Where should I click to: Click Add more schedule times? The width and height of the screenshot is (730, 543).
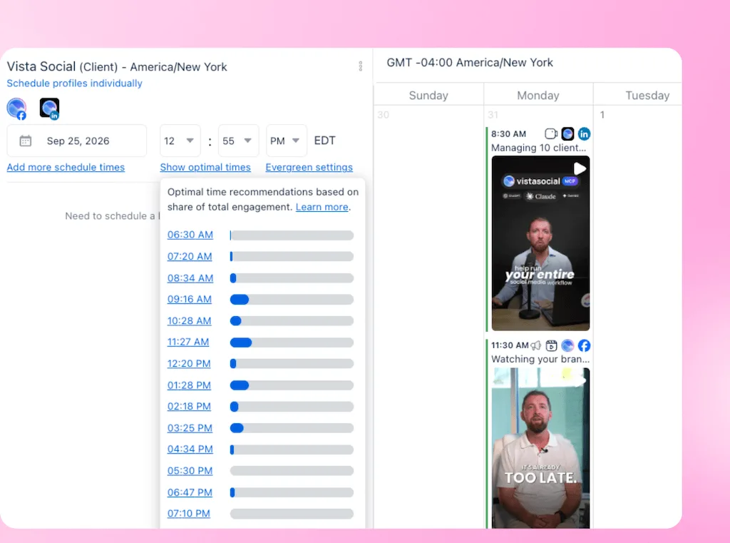(66, 167)
